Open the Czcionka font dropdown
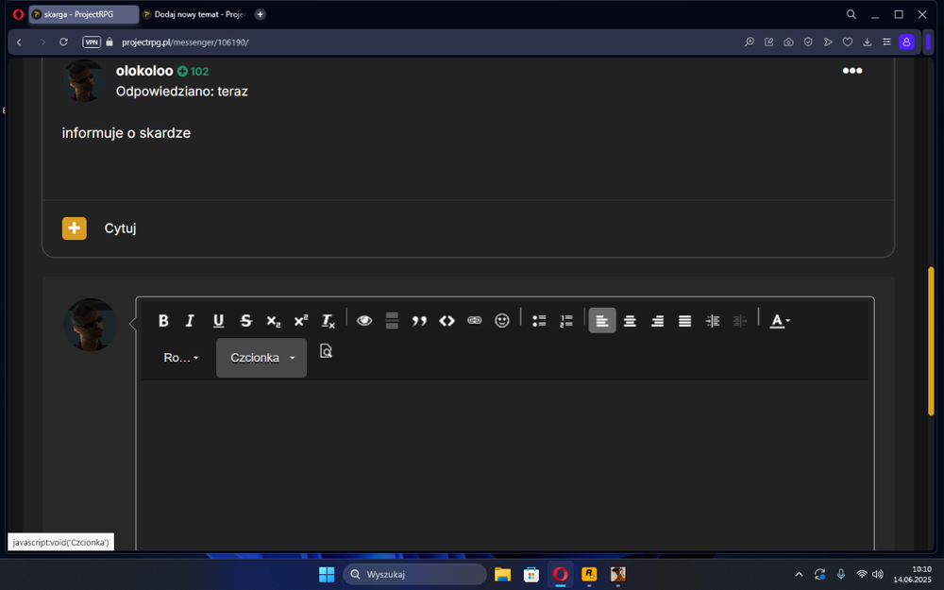Screen dimensions: 944x590 pyautogui.click(x=261, y=358)
